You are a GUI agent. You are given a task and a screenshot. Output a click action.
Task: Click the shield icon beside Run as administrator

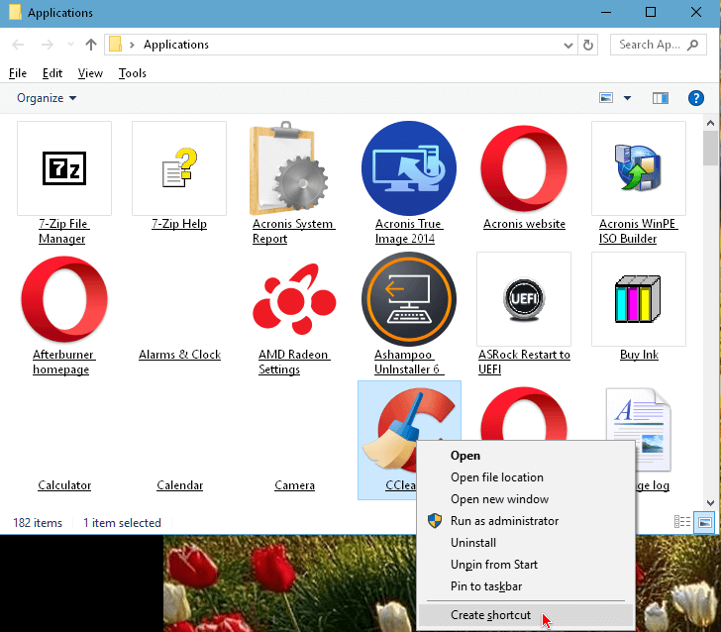click(x=435, y=521)
